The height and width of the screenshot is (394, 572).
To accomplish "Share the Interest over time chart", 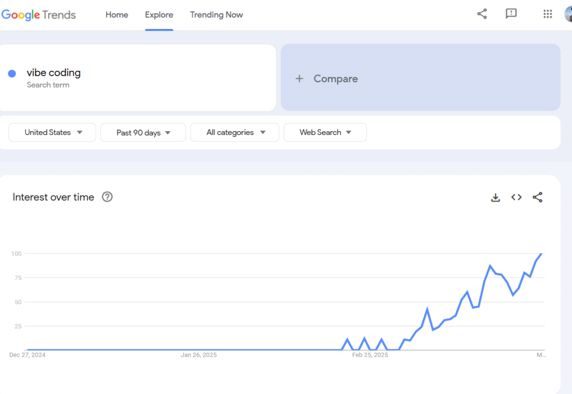I will pyautogui.click(x=537, y=198).
